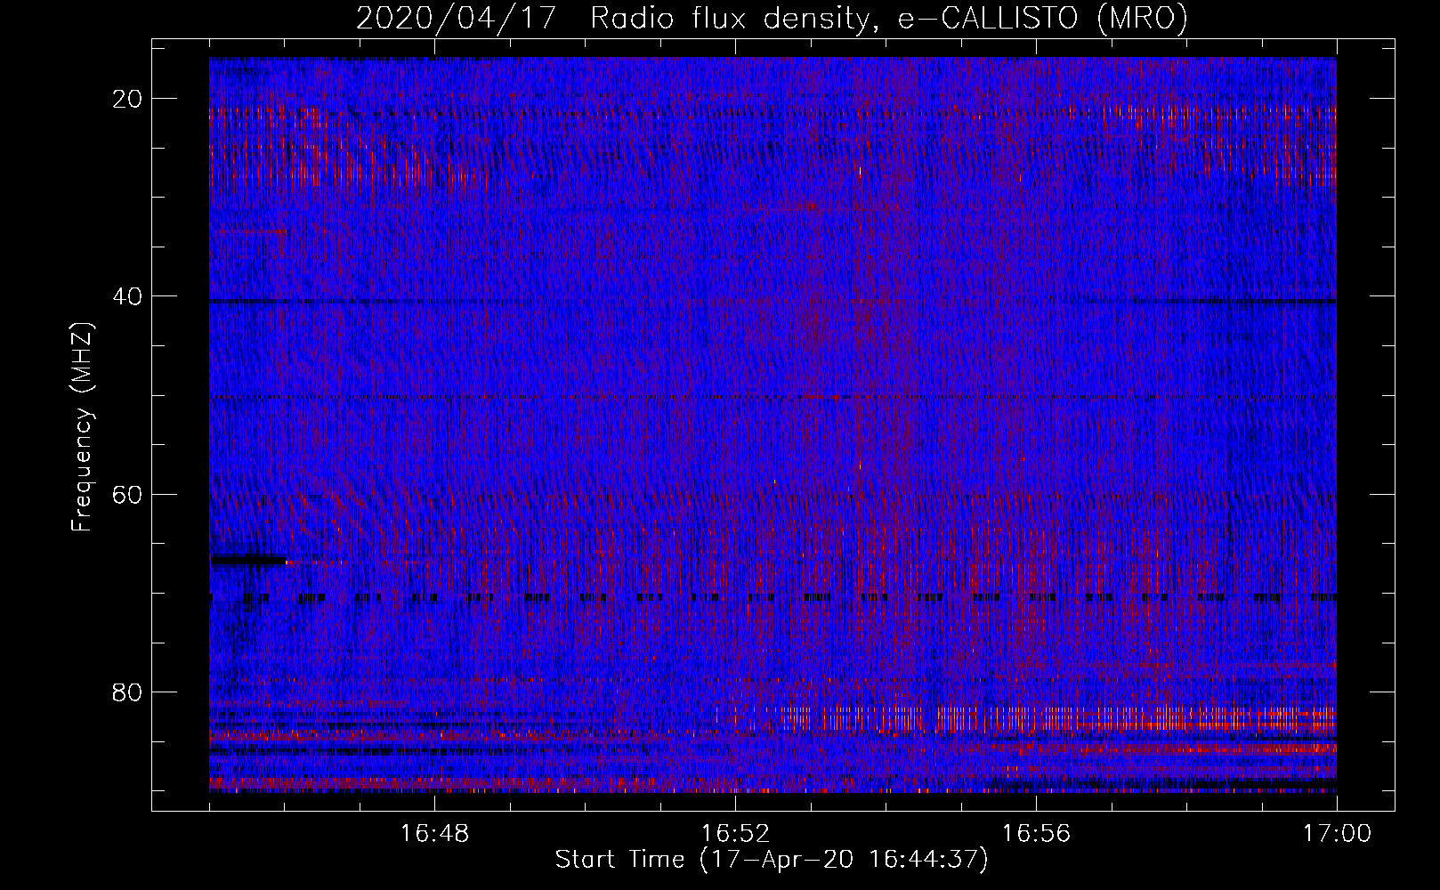
Task: Click the frequency tick label 40
Action: [x=128, y=296]
